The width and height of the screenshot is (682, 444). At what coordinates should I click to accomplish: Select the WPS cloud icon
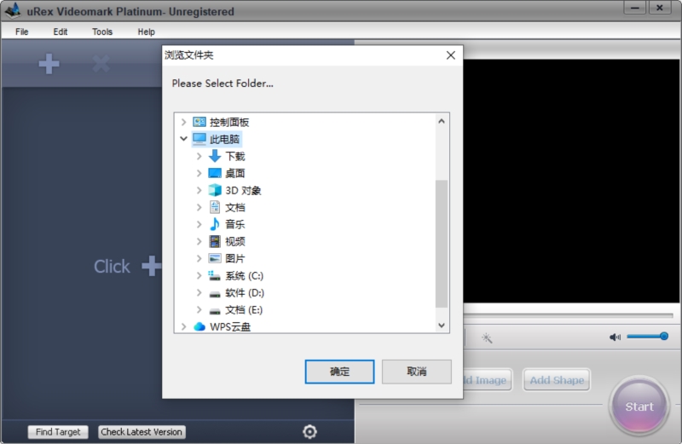pyautogui.click(x=199, y=326)
